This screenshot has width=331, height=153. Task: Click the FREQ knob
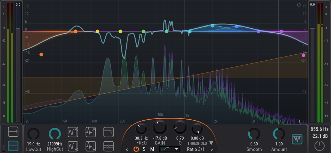click(x=141, y=129)
